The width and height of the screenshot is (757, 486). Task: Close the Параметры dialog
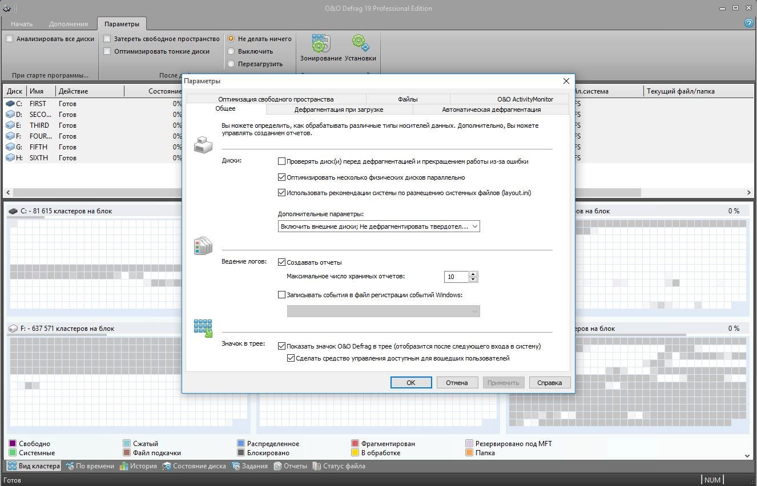tap(566, 81)
